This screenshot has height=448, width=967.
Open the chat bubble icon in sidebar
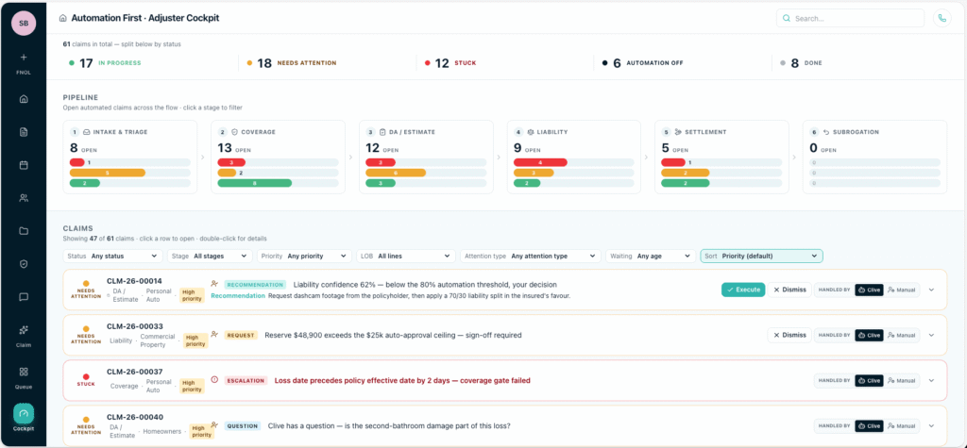pyautogui.click(x=24, y=297)
